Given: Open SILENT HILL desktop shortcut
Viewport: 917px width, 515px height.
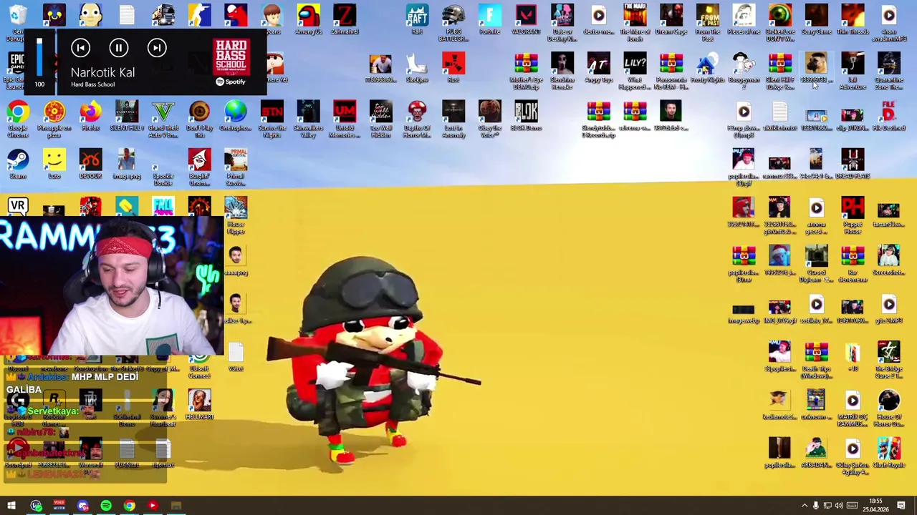Looking at the screenshot, I should pos(127,116).
